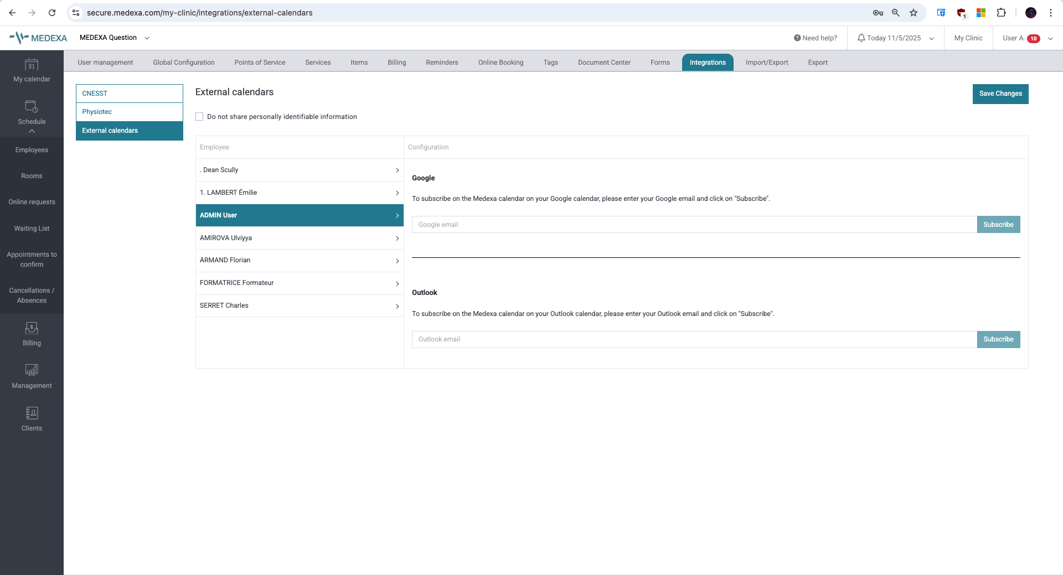Open the Schedule section icon
The width and height of the screenshot is (1063, 575).
point(32,106)
